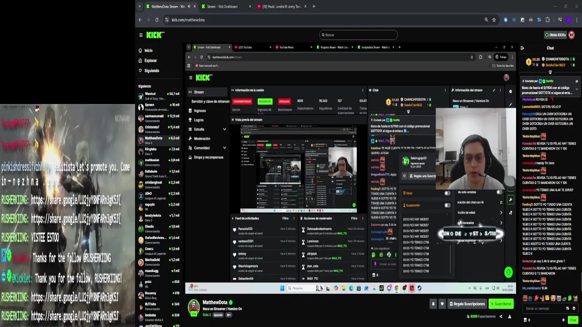Close the Stream - Kick Dashboard tab
Viewport: 582px width, 327px height.
click(250, 6)
